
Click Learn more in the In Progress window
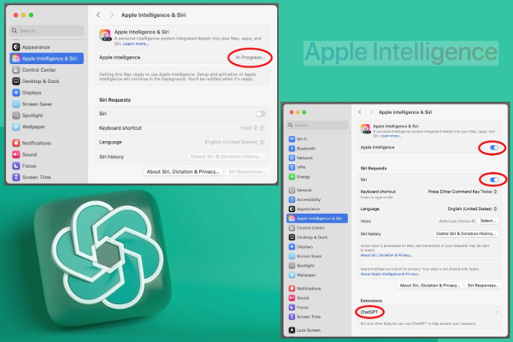[136, 44]
